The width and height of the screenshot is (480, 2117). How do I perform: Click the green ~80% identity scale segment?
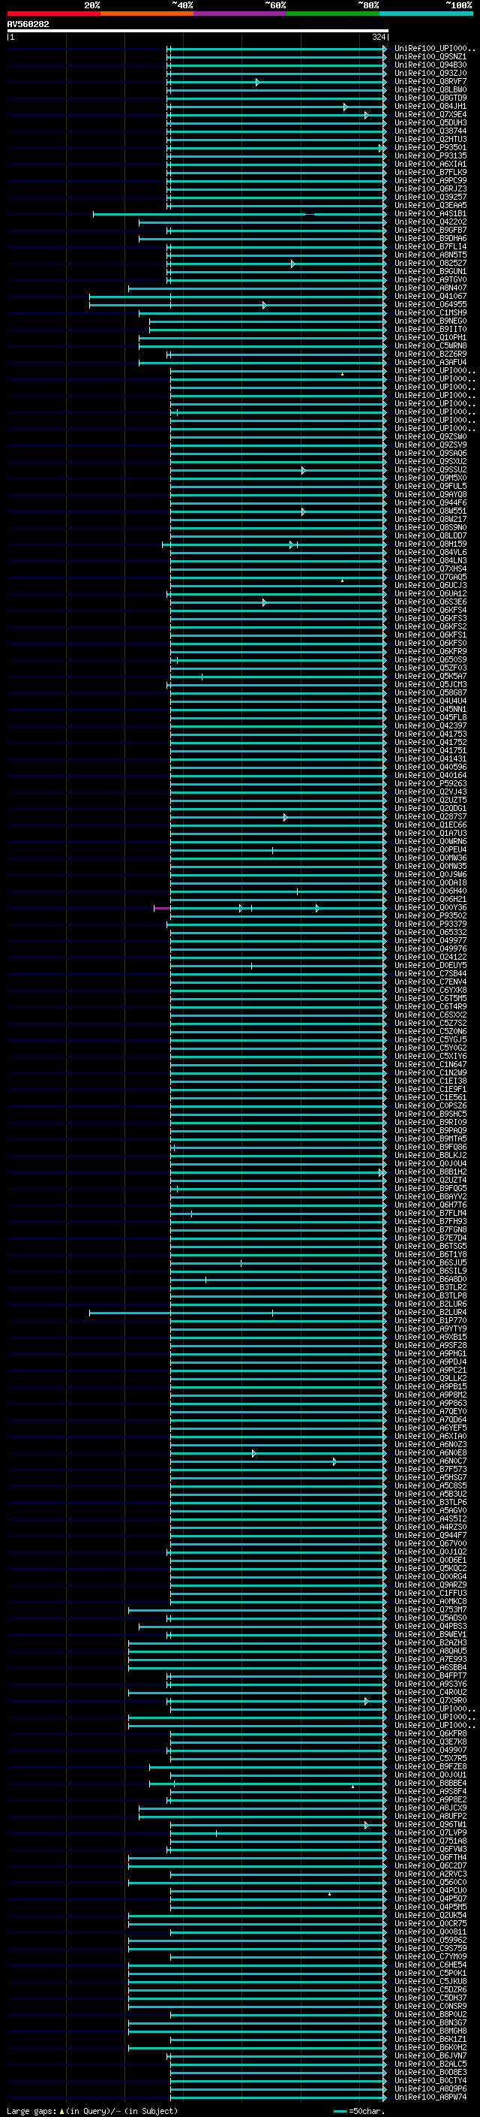pyautogui.click(x=332, y=14)
